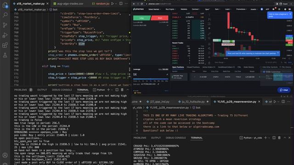The width and height of the screenshot is (294, 165).
Task: Open Phemex settings gear icon
Action: coord(285,9)
